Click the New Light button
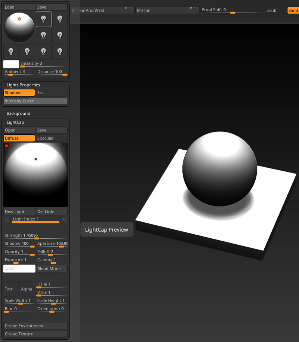The height and width of the screenshot is (342, 299). pos(19,212)
